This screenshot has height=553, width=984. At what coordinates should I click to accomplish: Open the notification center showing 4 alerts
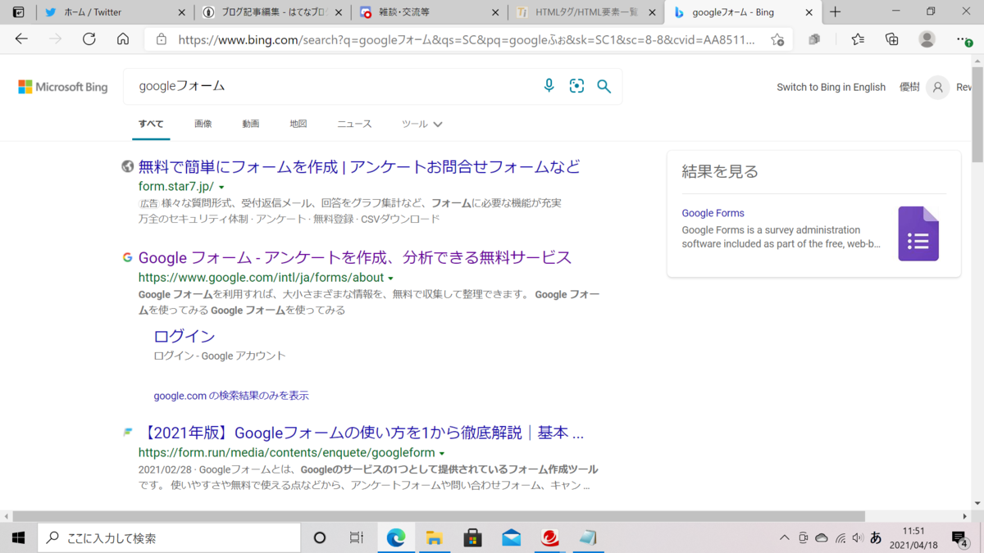pos(960,537)
